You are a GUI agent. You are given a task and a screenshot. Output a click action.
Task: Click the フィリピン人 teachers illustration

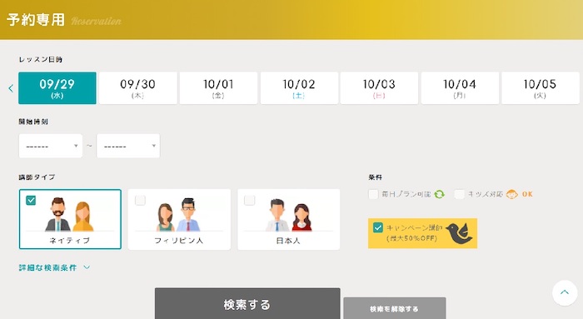pyautogui.click(x=179, y=214)
